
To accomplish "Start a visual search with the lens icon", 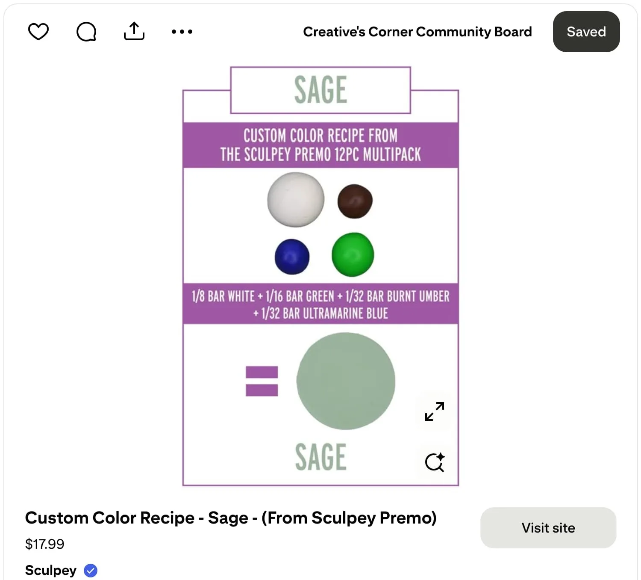I will [x=435, y=462].
